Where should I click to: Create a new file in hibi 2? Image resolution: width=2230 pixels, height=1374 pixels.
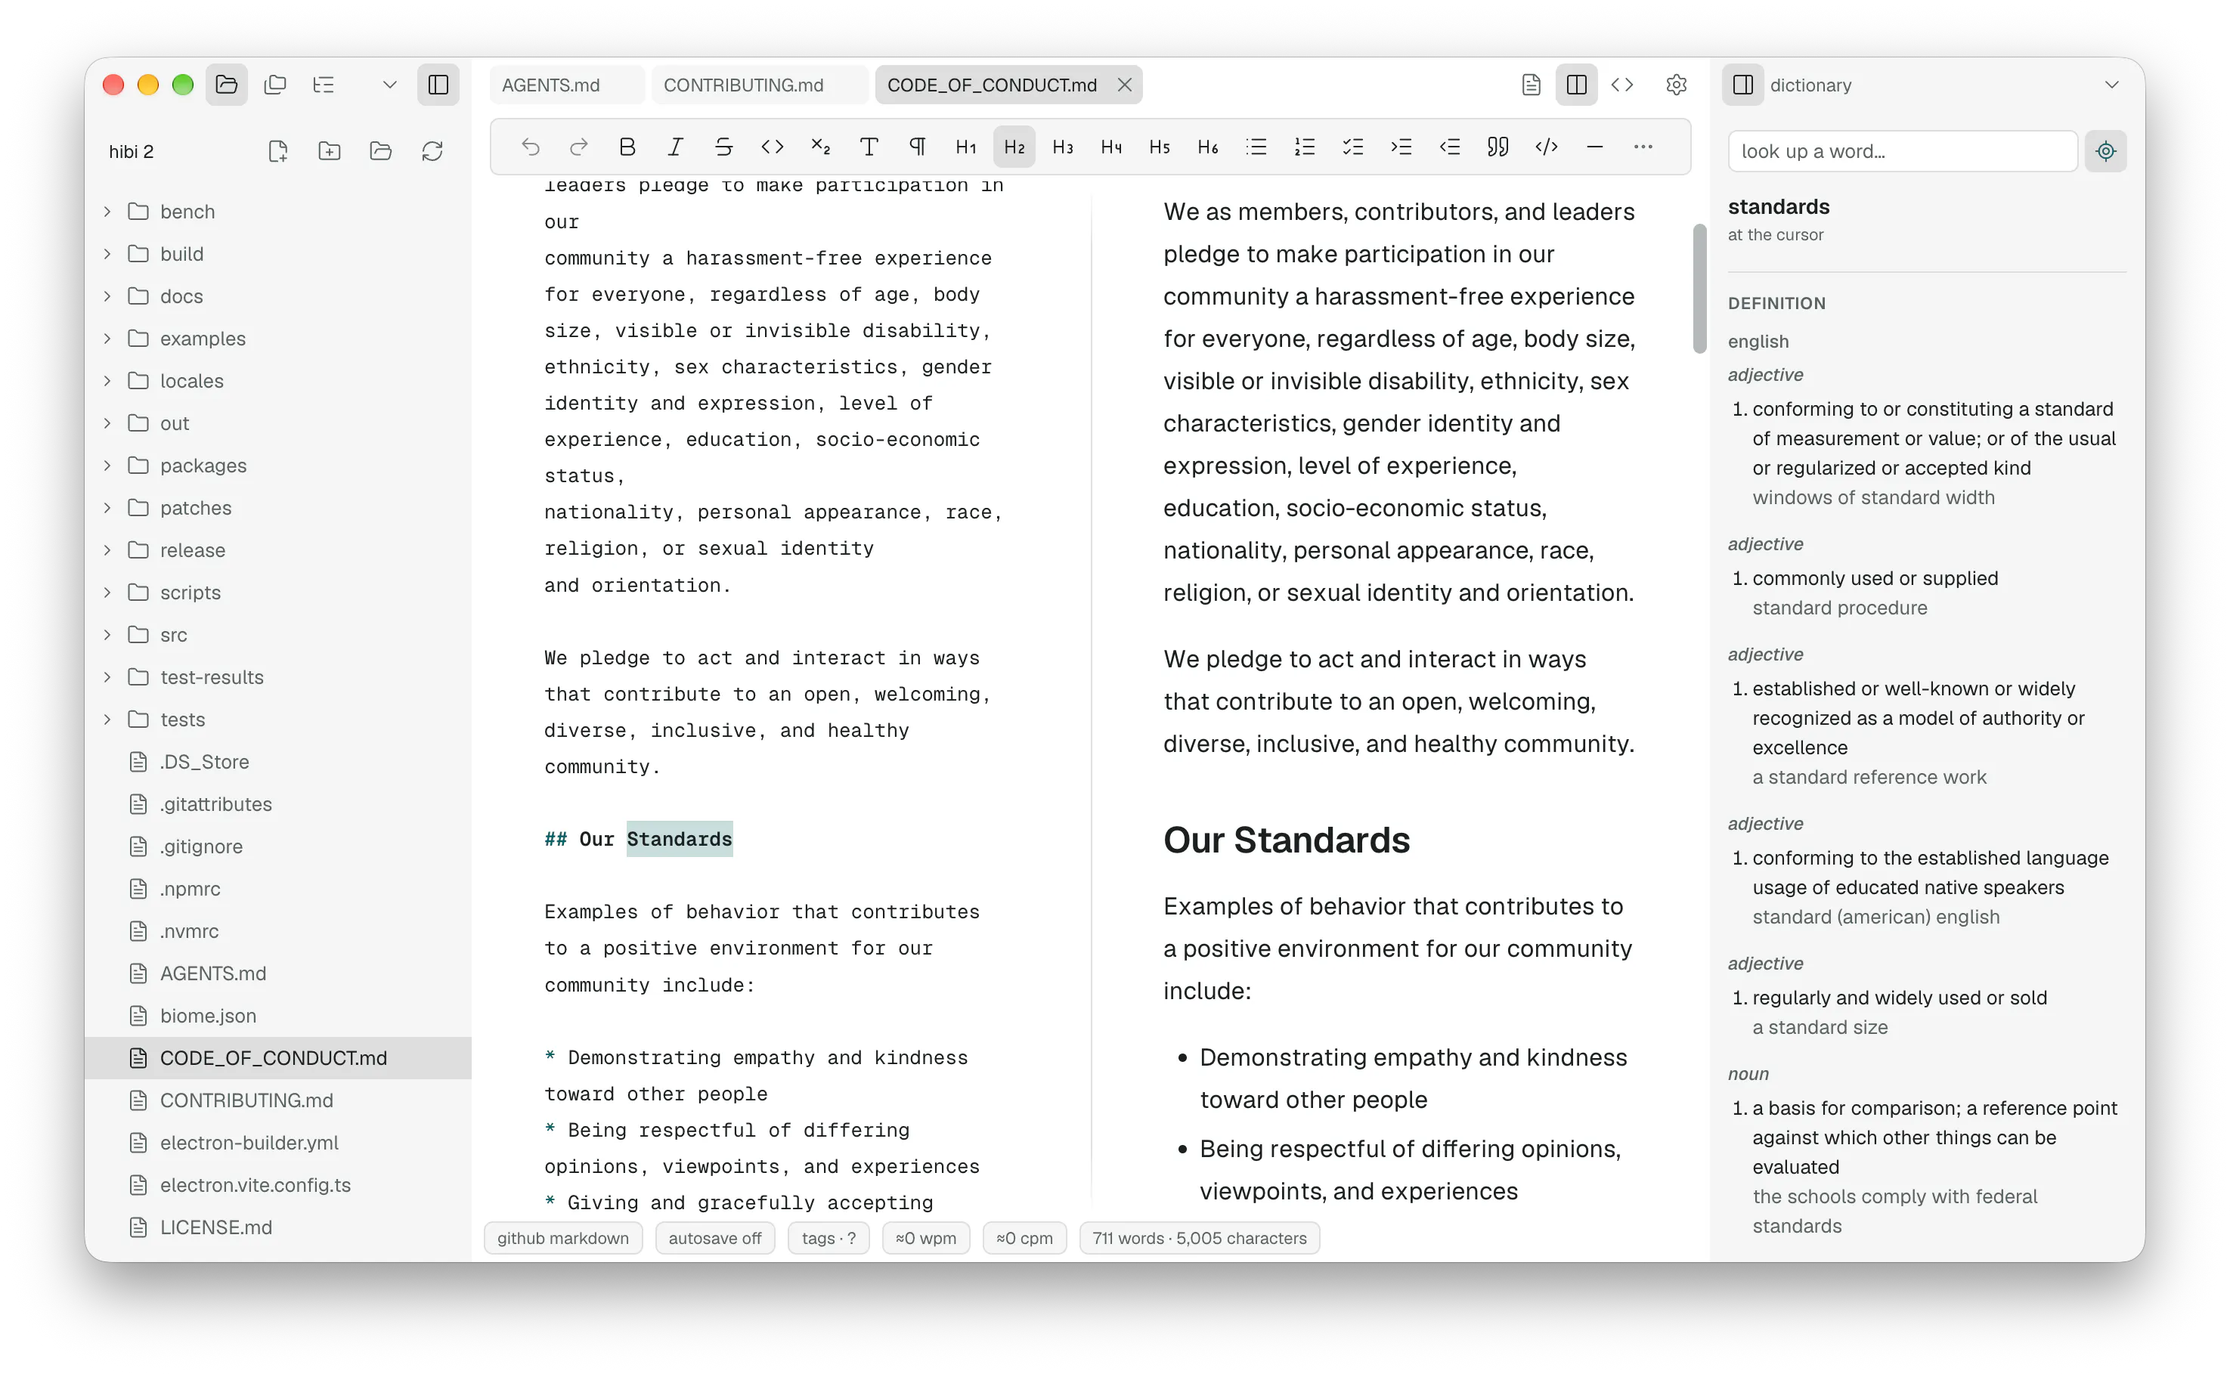coord(278,151)
